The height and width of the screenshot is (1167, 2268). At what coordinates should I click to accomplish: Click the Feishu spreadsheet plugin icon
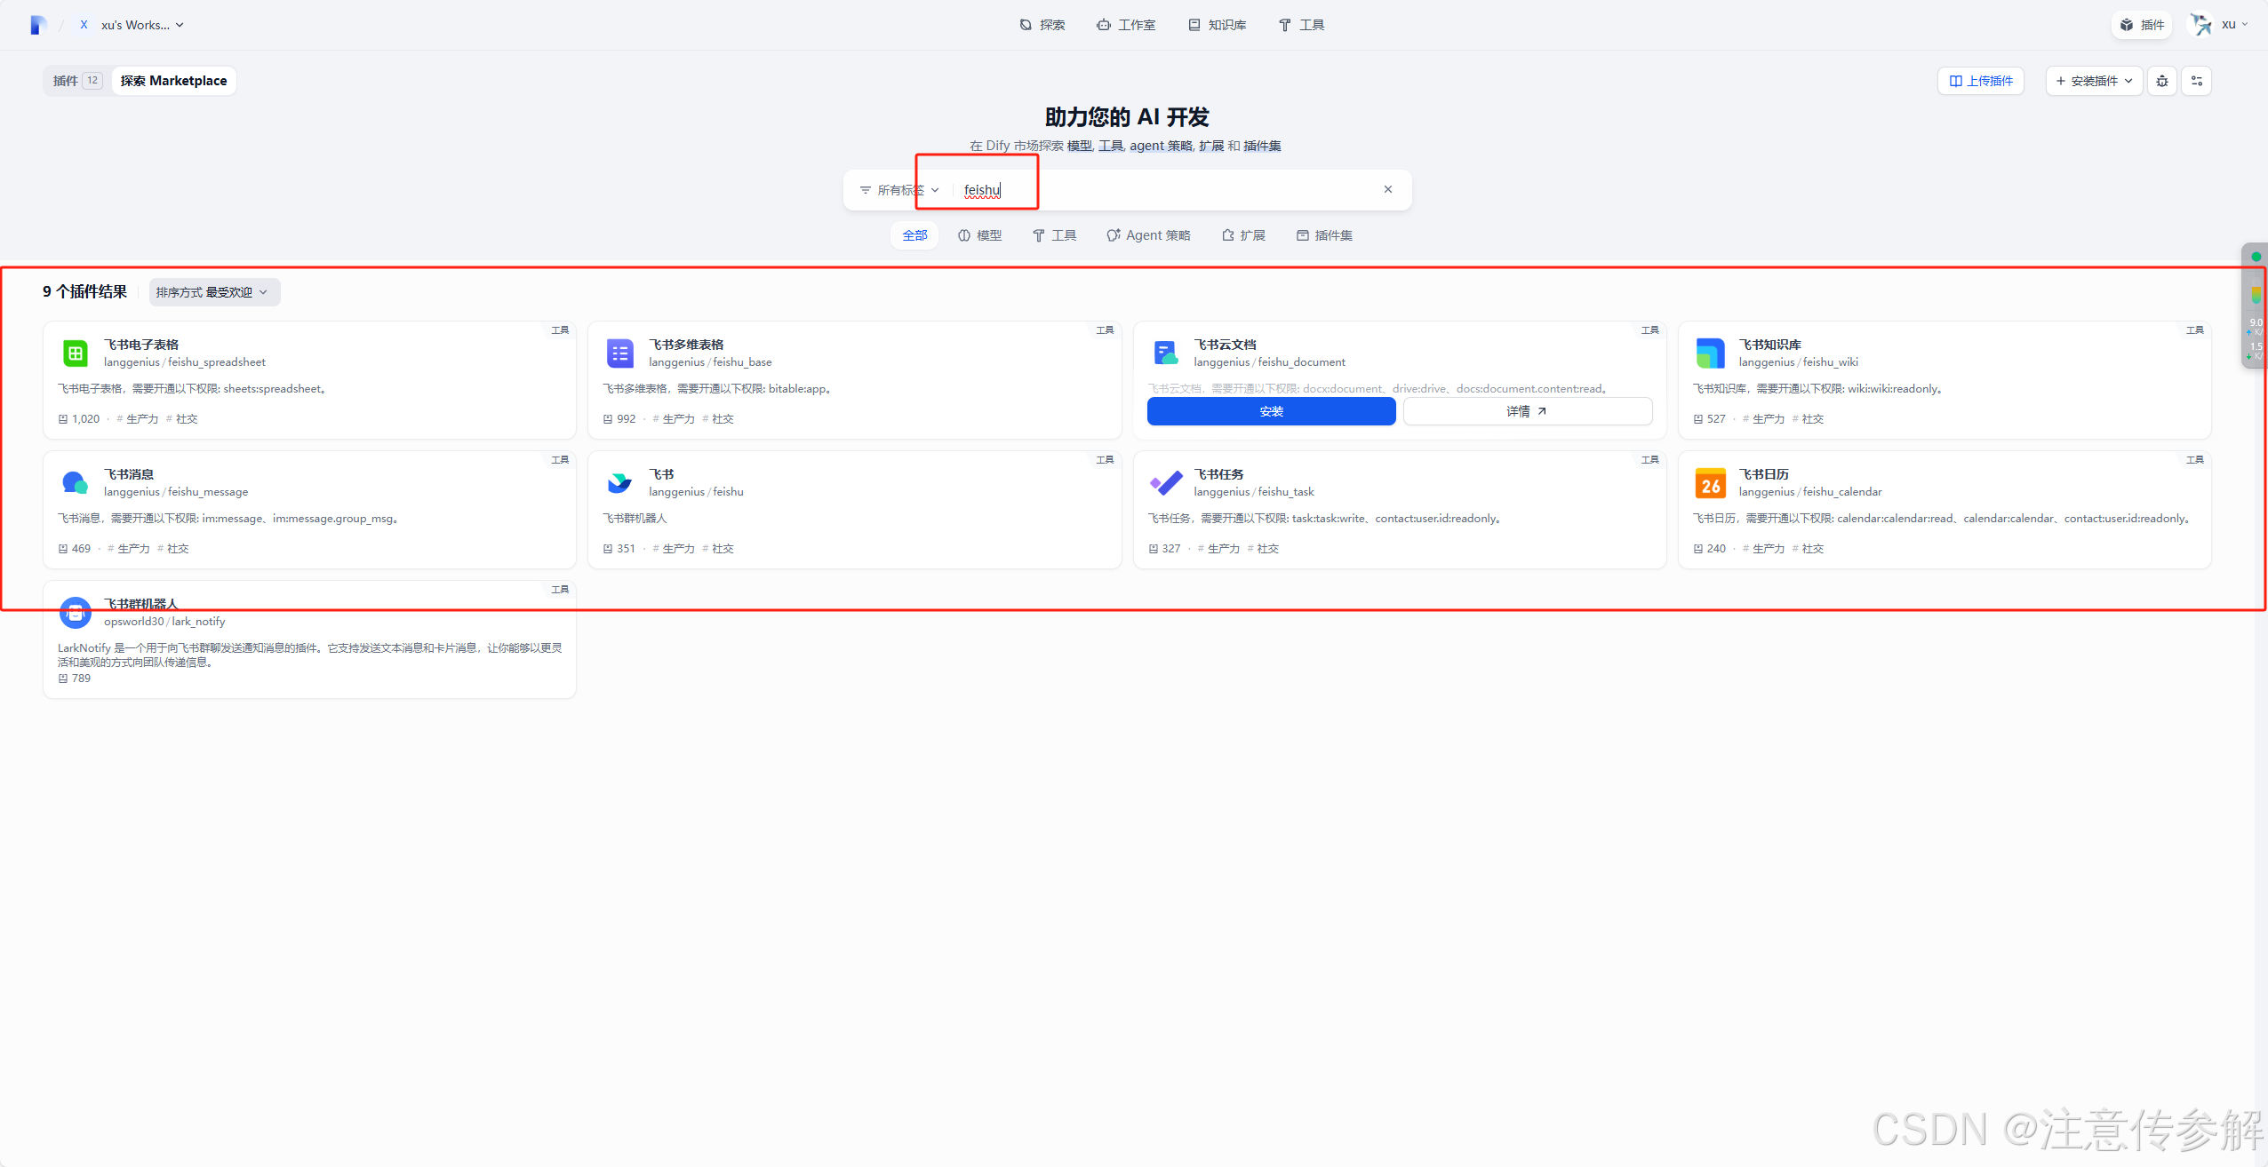pos(76,353)
